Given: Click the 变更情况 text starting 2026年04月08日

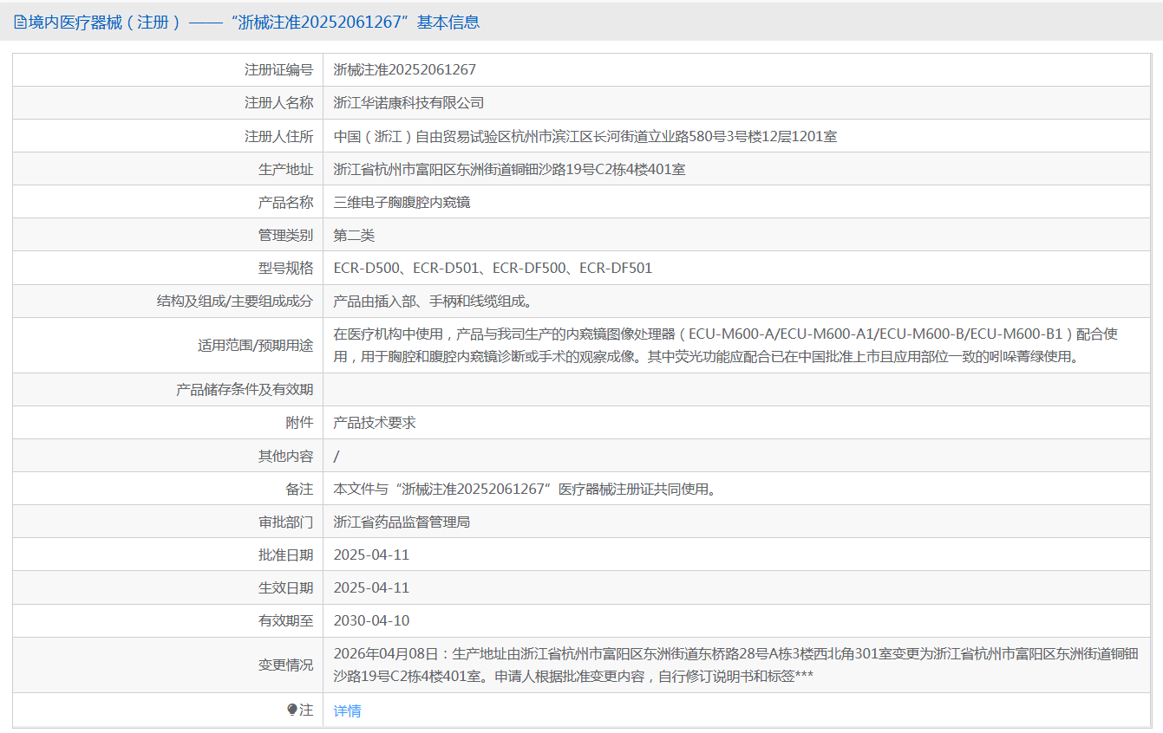Looking at the screenshot, I should point(736,665).
